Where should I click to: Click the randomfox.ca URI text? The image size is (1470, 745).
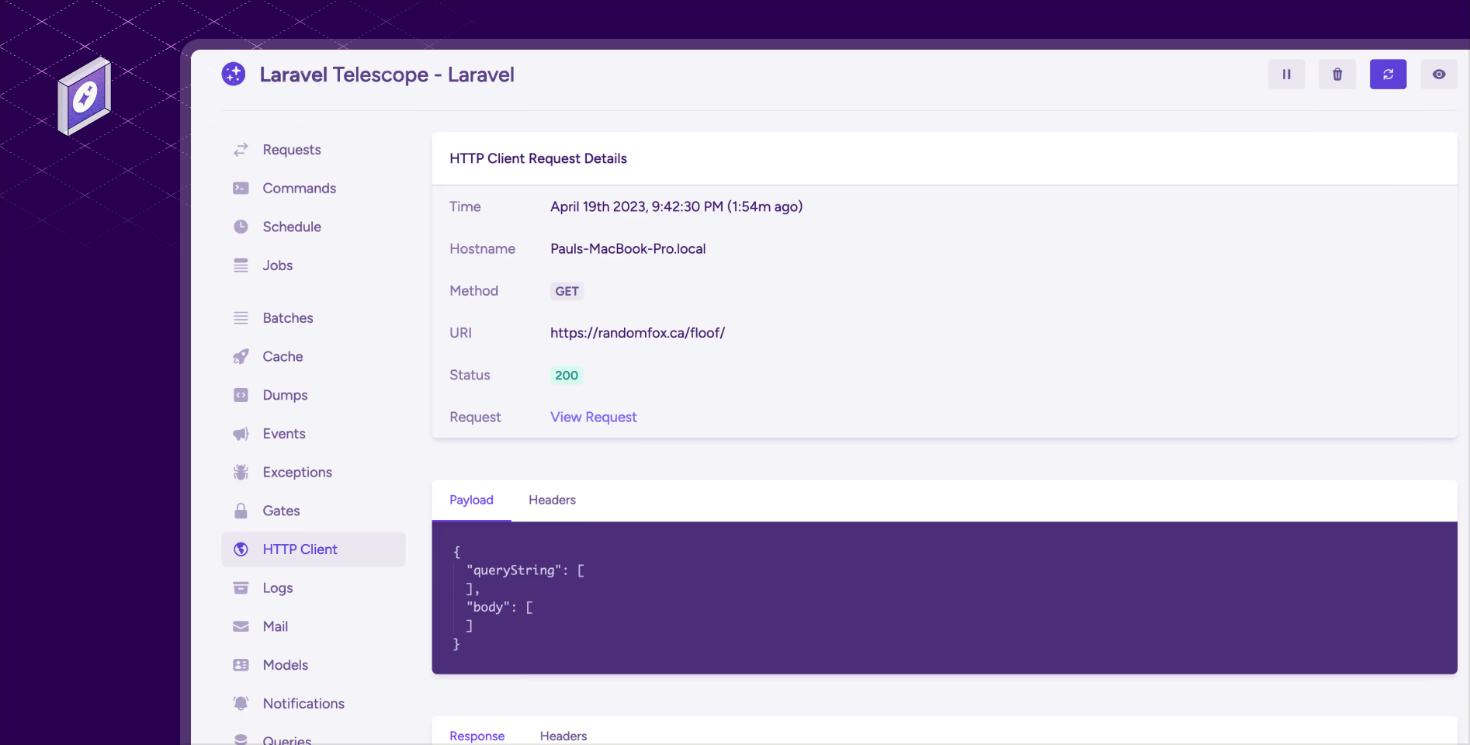coord(637,333)
